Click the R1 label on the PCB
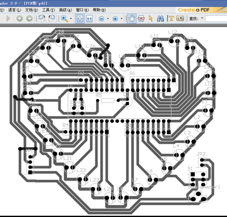This screenshot has height=217, width=227. (x=132, y=73)
